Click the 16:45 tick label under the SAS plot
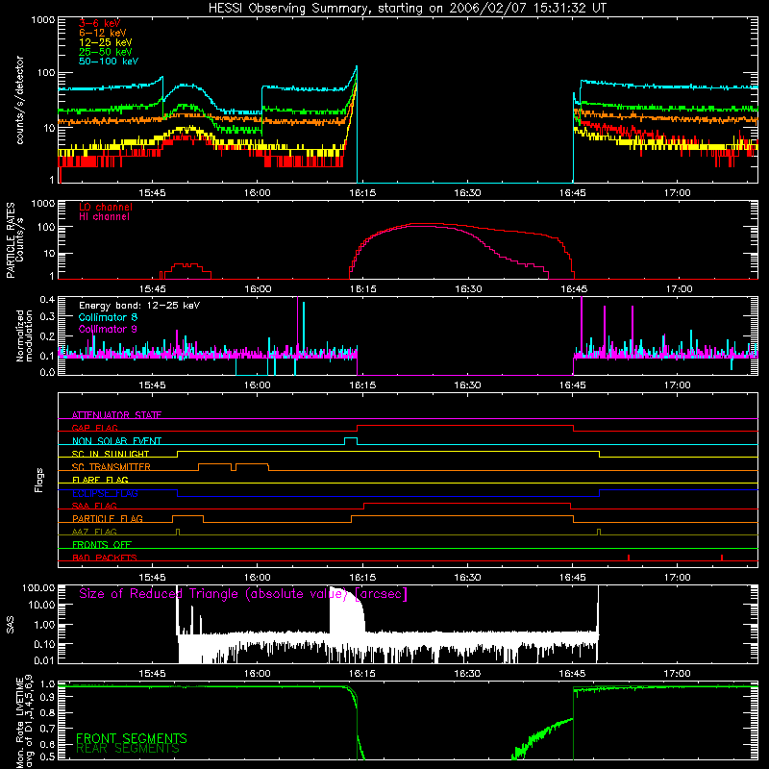The image size is (769, 769). point(572,674)
